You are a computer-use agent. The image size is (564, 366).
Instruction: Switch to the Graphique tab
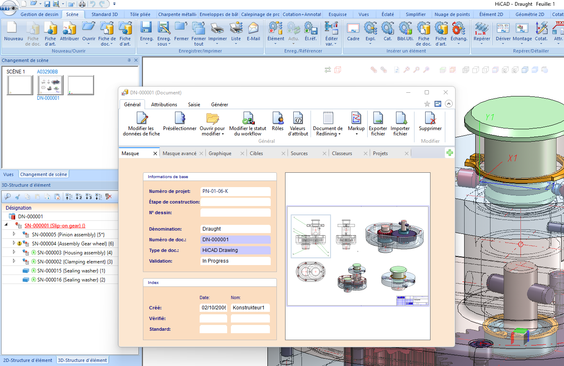pyautogui.click(x=220, y=153)
